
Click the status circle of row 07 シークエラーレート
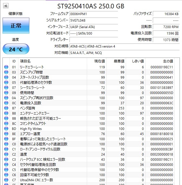[6, 88]
